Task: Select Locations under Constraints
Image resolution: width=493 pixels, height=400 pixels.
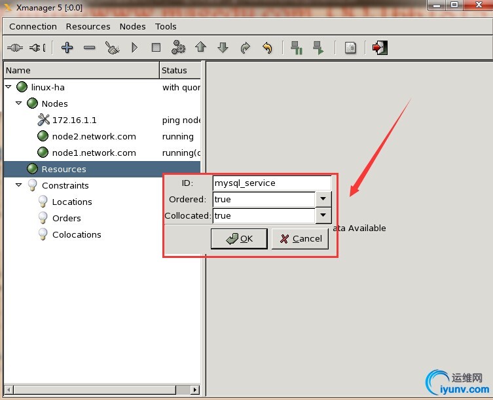Action: [x=72, y=202]
